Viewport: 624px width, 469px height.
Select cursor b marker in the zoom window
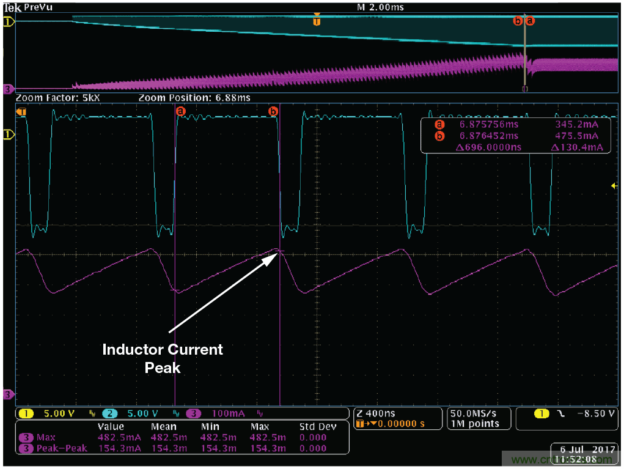coord(274,111)
